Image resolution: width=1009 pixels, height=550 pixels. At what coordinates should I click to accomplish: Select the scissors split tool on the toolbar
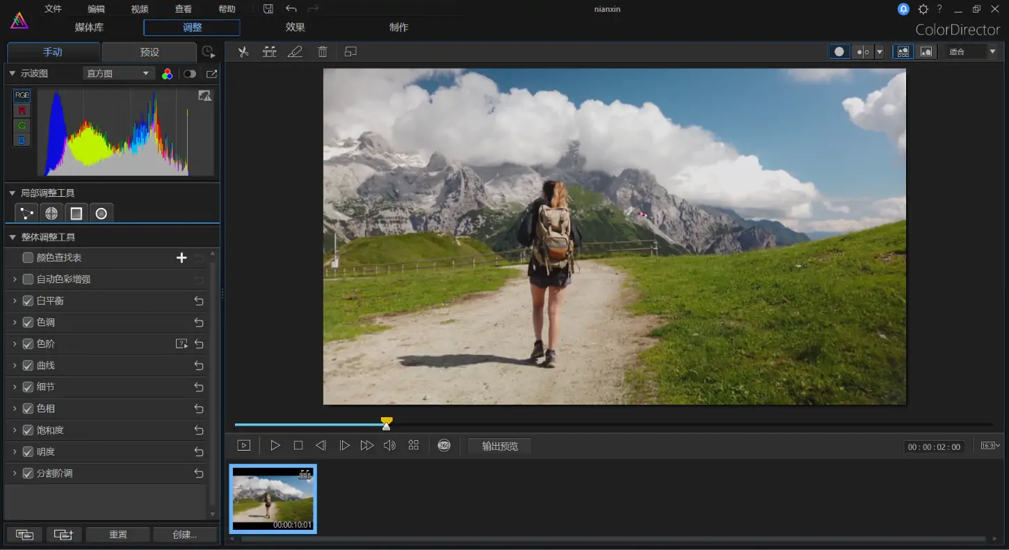(243, 51)
